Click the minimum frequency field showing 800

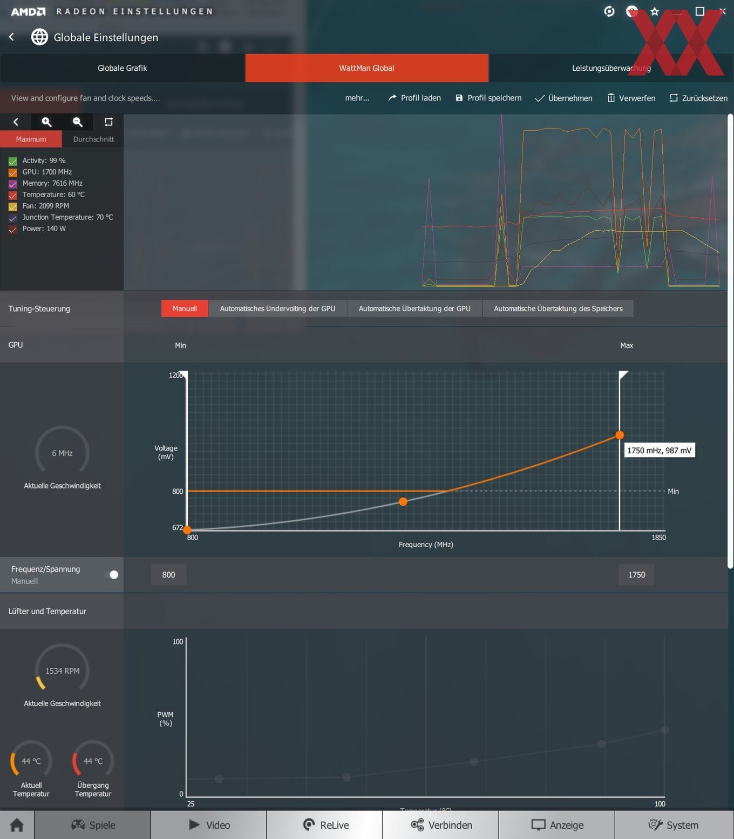coord(168,575)
